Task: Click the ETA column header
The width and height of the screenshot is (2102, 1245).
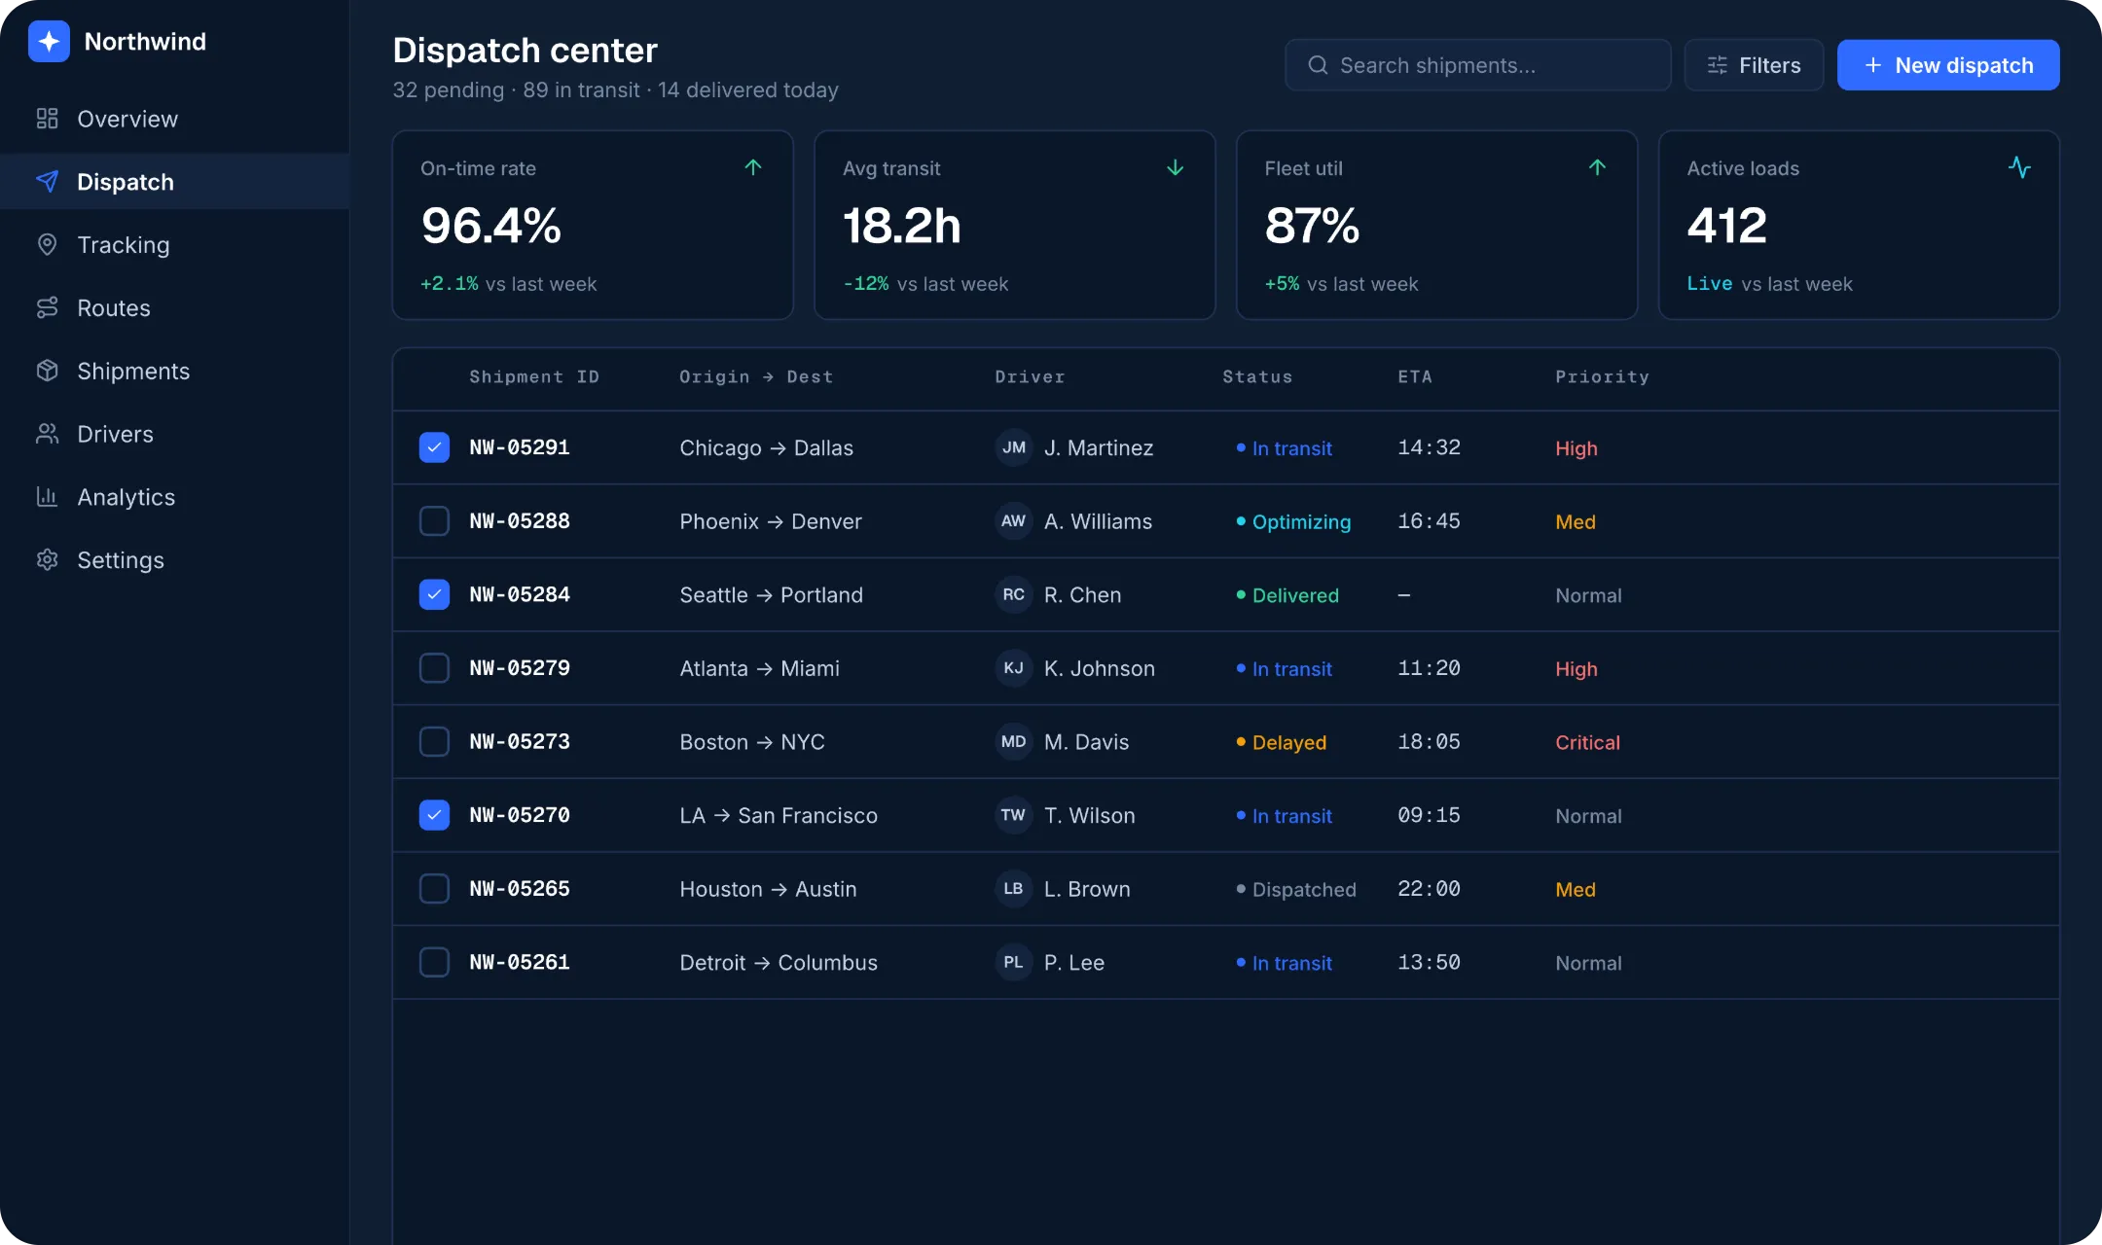Action: [1415, 377]
